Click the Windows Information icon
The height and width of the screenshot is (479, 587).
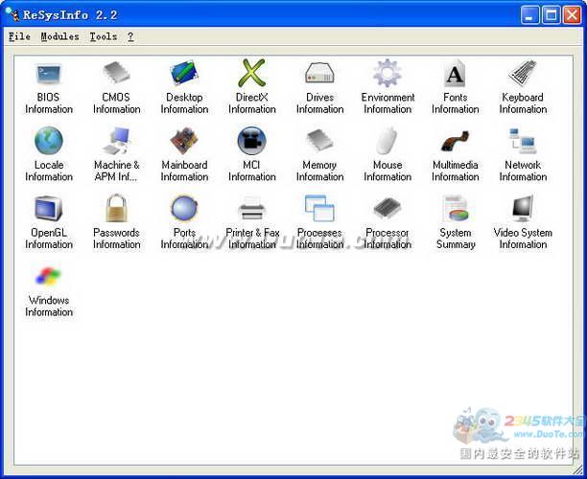48,277
